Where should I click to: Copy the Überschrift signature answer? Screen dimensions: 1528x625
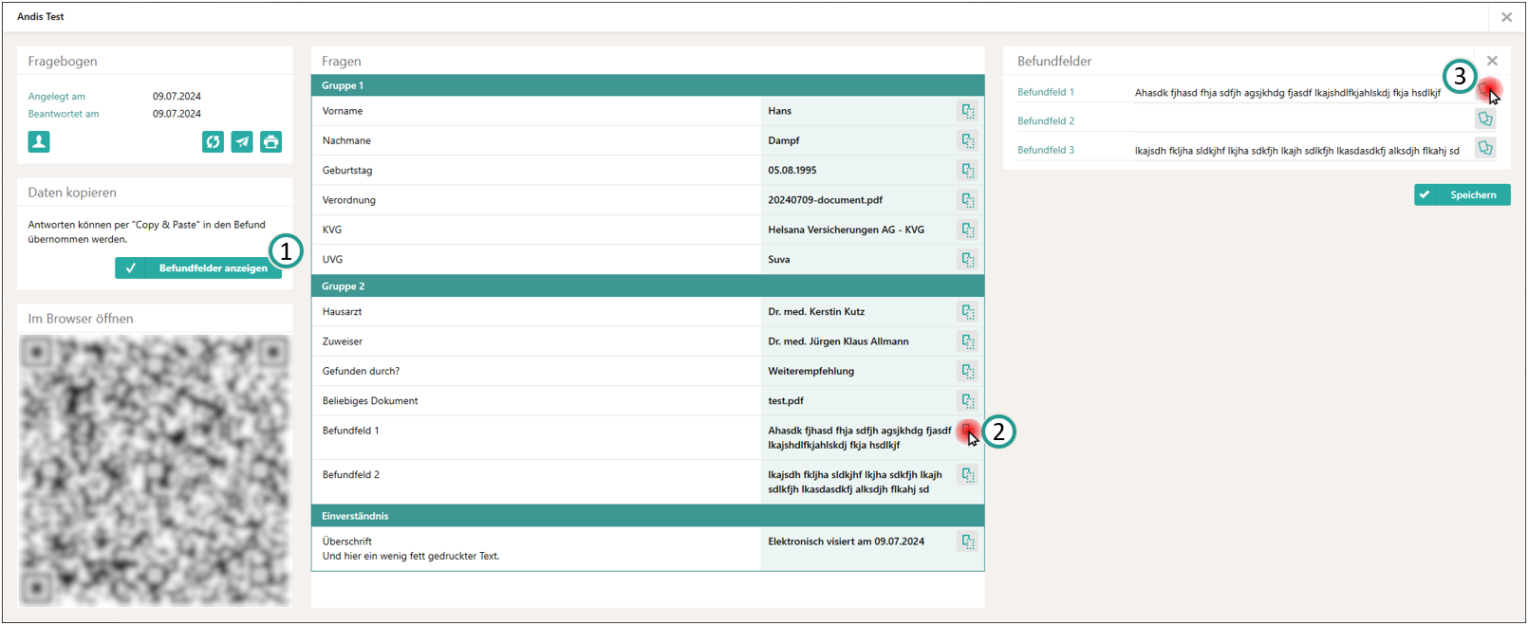[x=967, y=542]
